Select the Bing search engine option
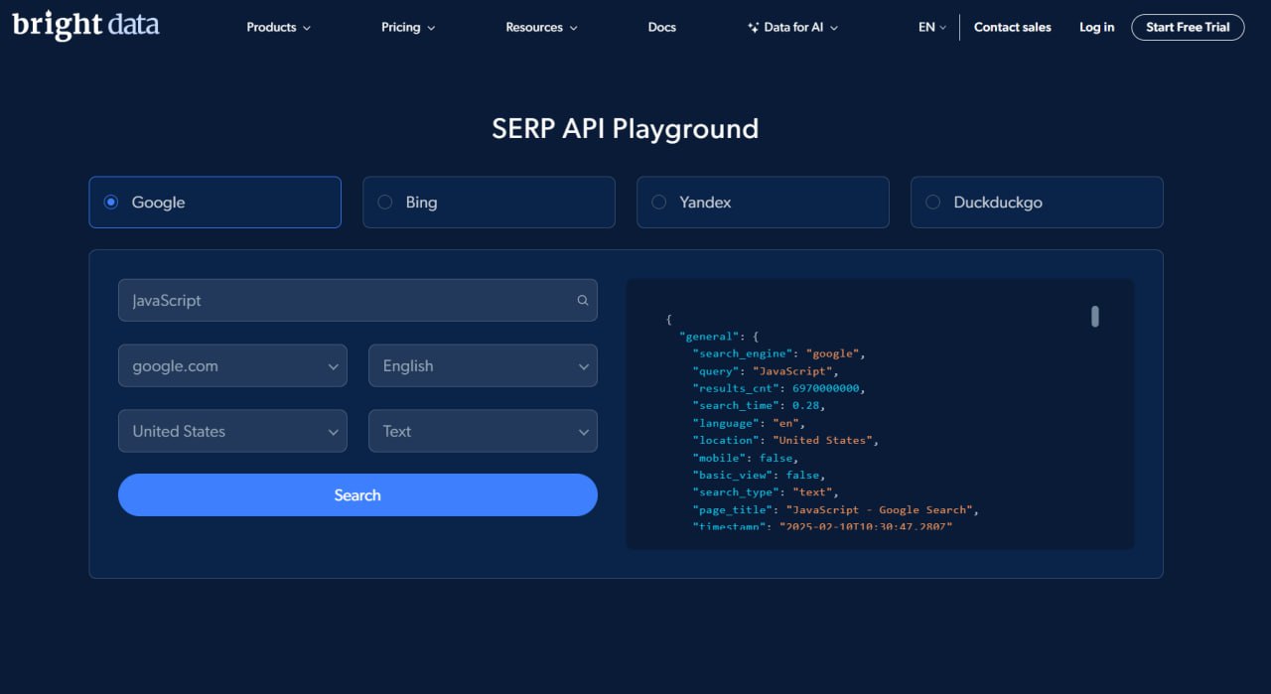Image resolution: width=1271 pixels, height=694 pixels. (489, 203)
